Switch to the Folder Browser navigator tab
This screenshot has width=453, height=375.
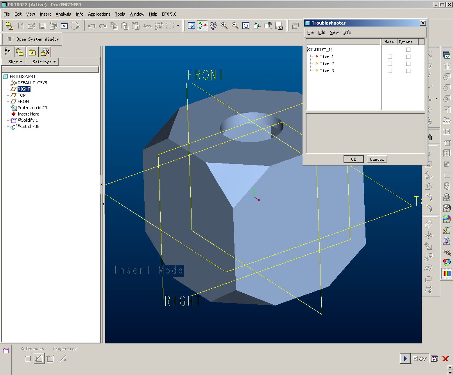pos(20,53)
